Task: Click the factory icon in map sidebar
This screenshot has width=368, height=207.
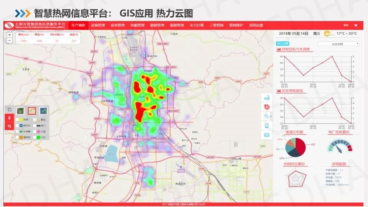Action: pyautogui.click(x=266, y=97)
